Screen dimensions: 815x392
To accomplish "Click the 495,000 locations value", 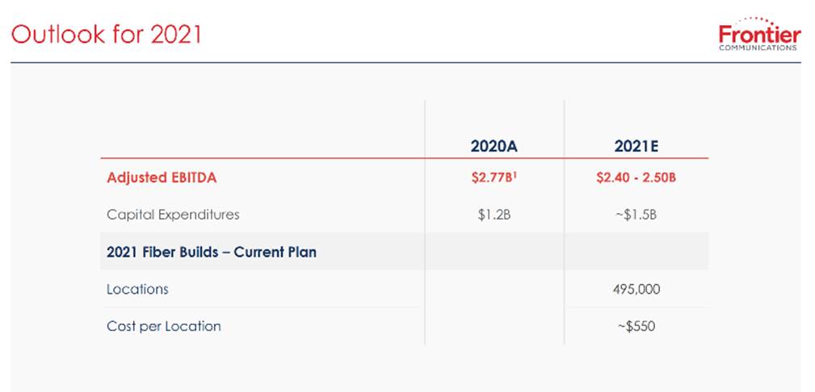I will (636, 289).
